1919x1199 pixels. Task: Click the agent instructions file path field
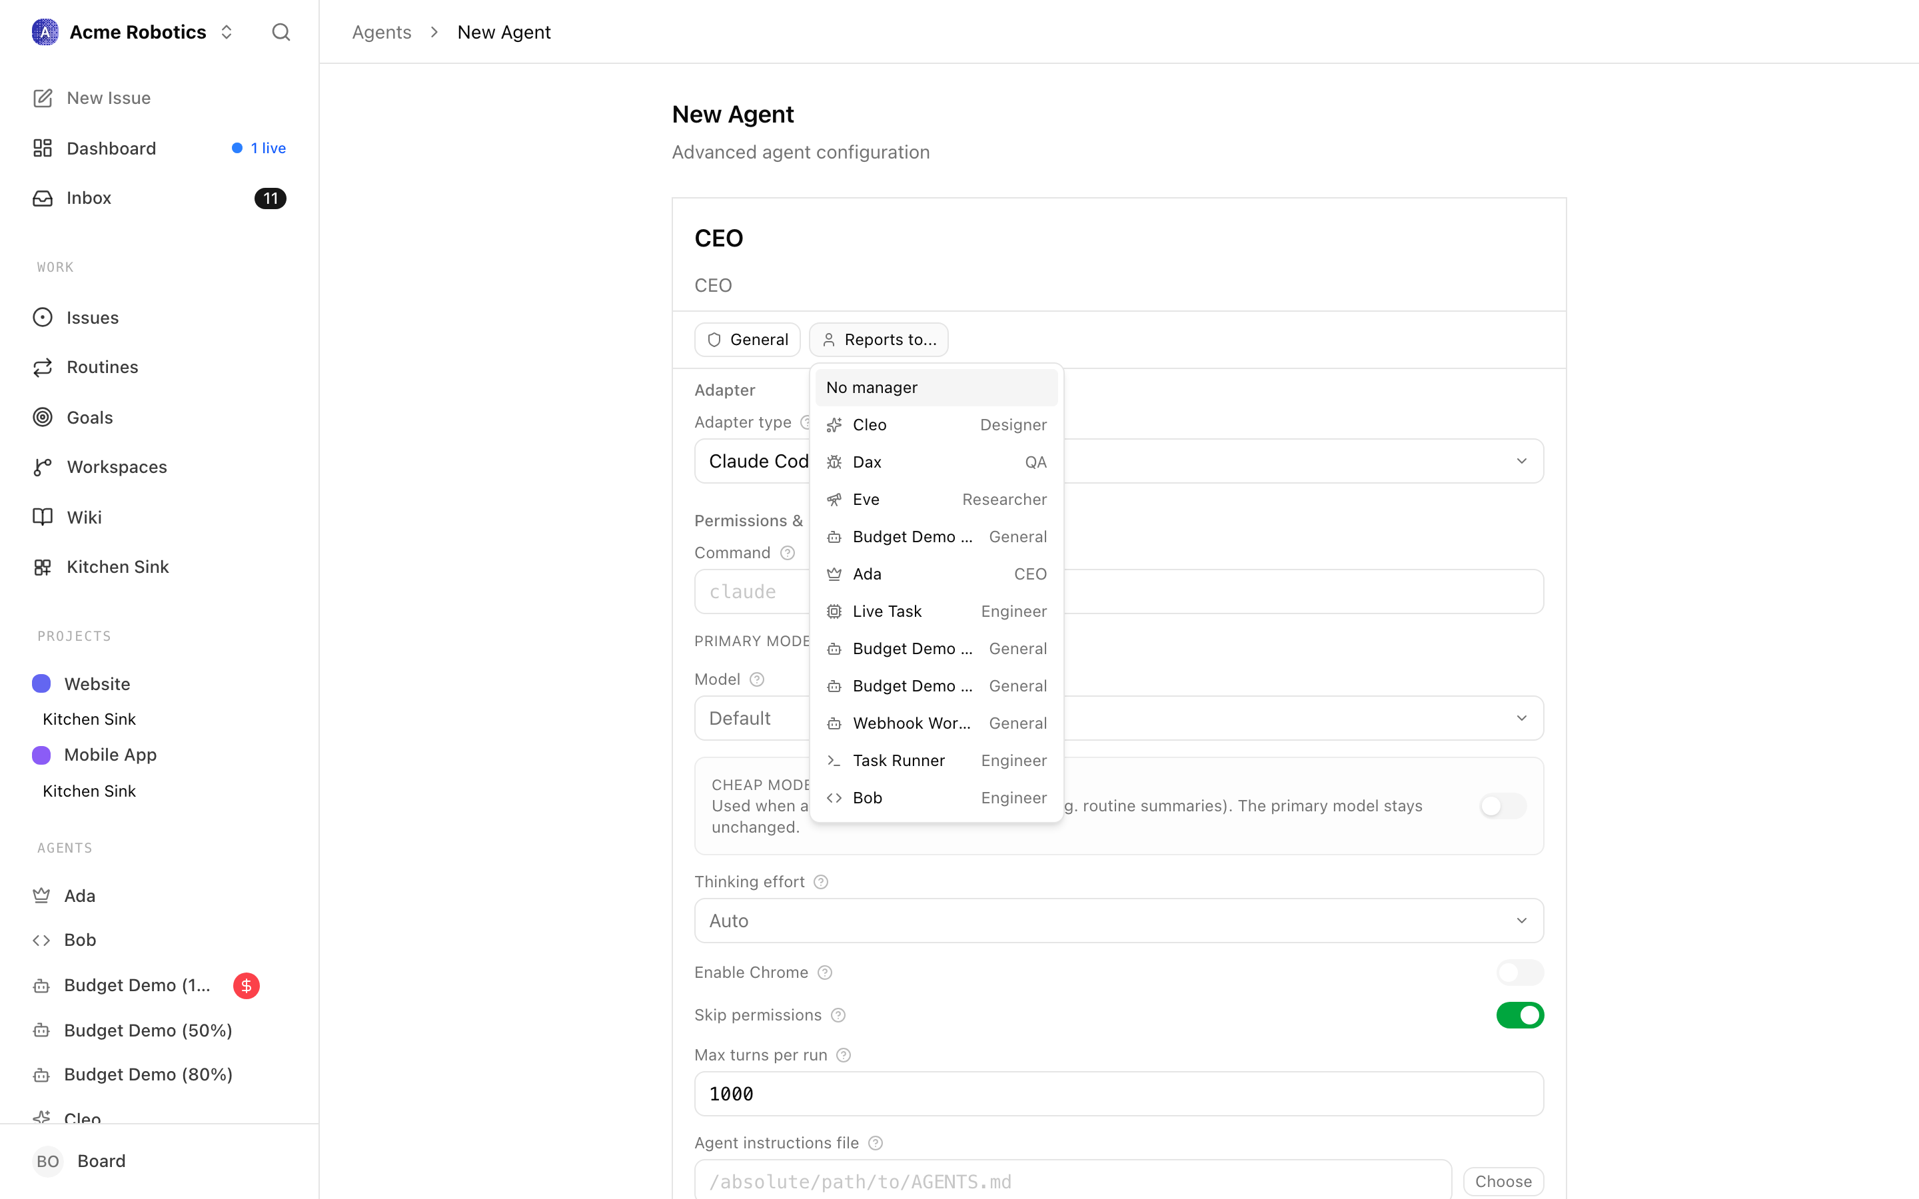pos(1073,1181)
